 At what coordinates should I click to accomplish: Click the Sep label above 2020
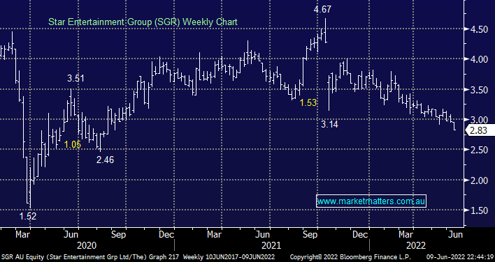coord(119,235)
